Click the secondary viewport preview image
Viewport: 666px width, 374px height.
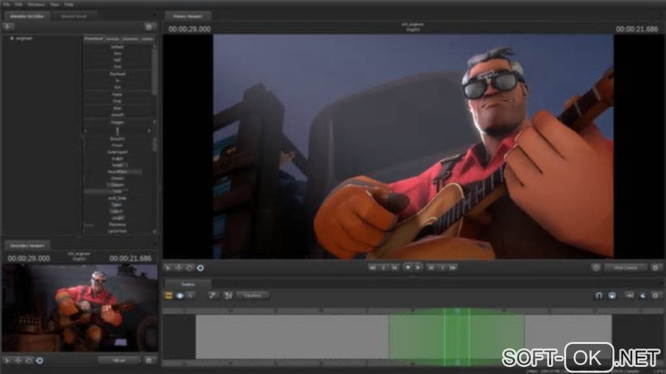coord(80,308)
